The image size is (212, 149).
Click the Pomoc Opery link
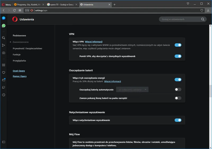tap(20, 76)
